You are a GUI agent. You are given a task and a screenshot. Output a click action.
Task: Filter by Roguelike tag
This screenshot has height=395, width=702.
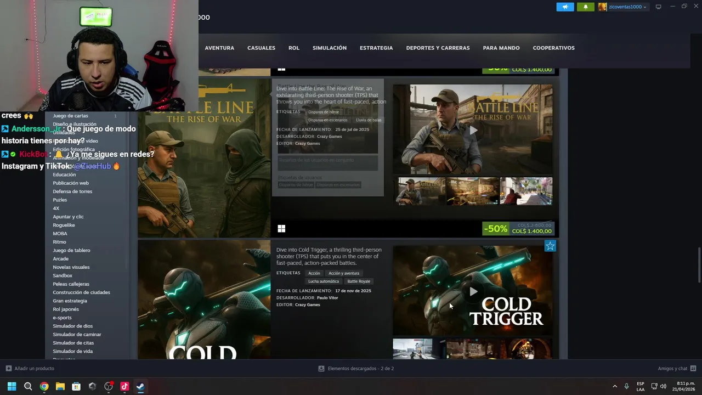click(x=64, y=225)
